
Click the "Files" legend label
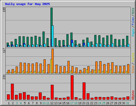tap(133, 21)
